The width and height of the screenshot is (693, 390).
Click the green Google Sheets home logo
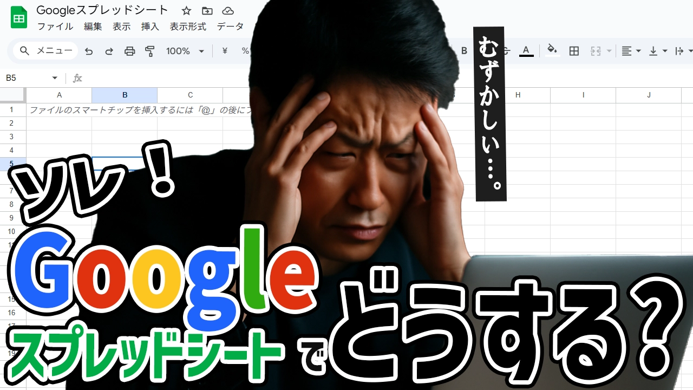[x=19, y=18]
